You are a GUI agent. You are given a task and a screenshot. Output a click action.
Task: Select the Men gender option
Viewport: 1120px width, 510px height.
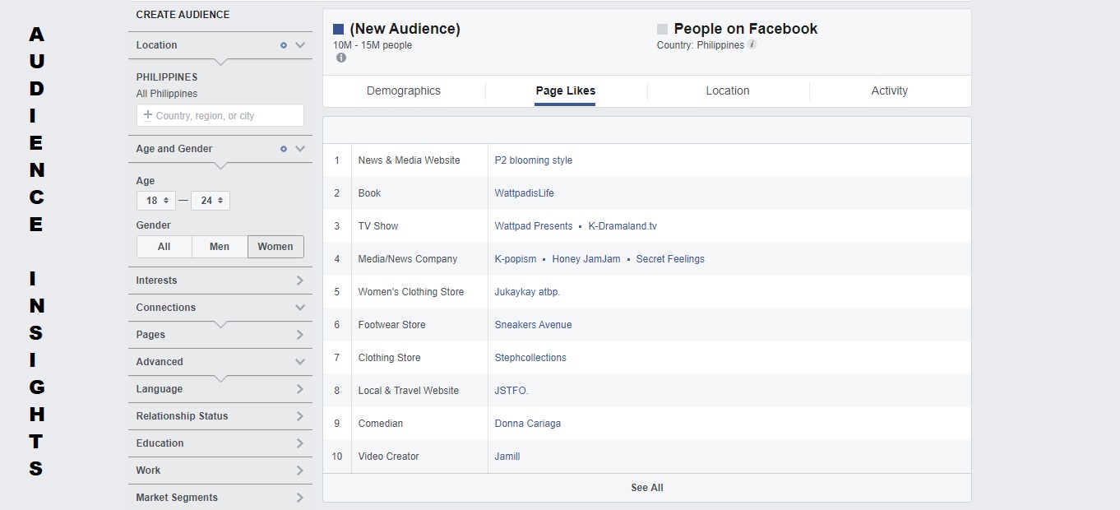pos(220,247)
